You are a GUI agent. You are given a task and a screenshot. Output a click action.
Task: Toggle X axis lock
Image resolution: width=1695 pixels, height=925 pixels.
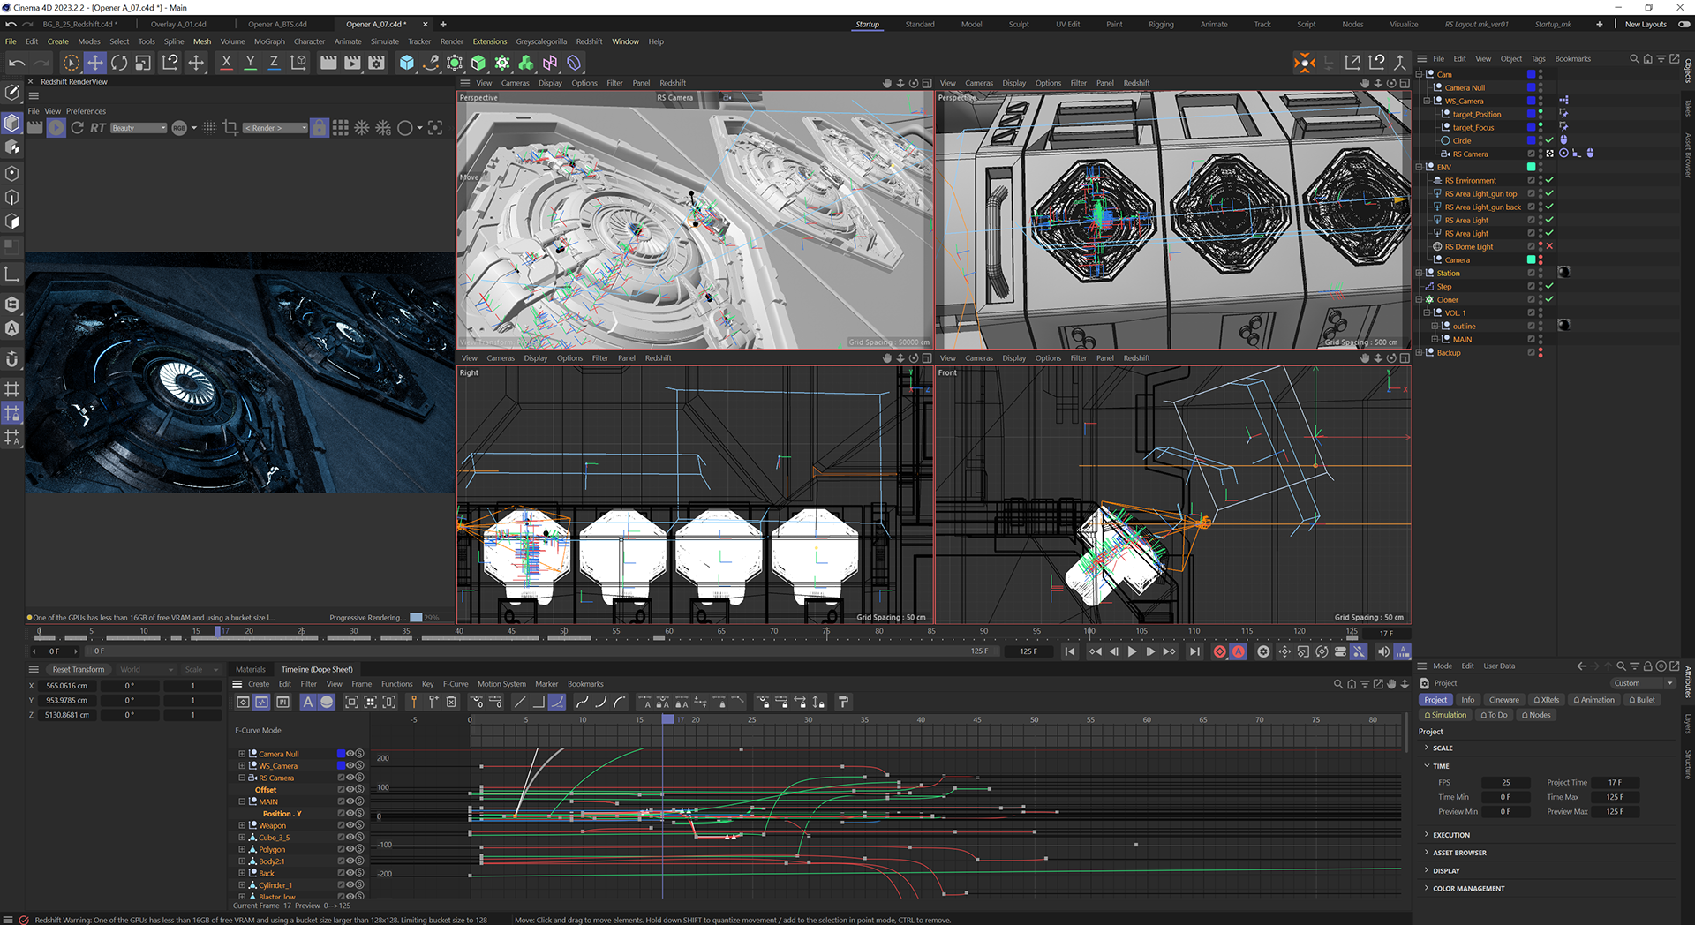point(226,63)
